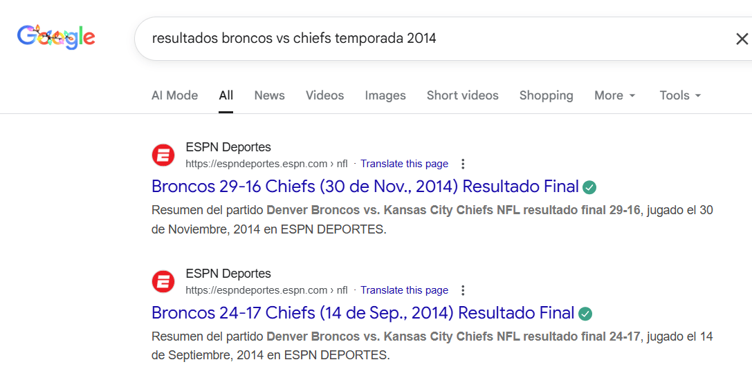This screenshot has height=389, width=752.
Task: Click ESPN favicon of second result
Action: [x=163, y=281]
